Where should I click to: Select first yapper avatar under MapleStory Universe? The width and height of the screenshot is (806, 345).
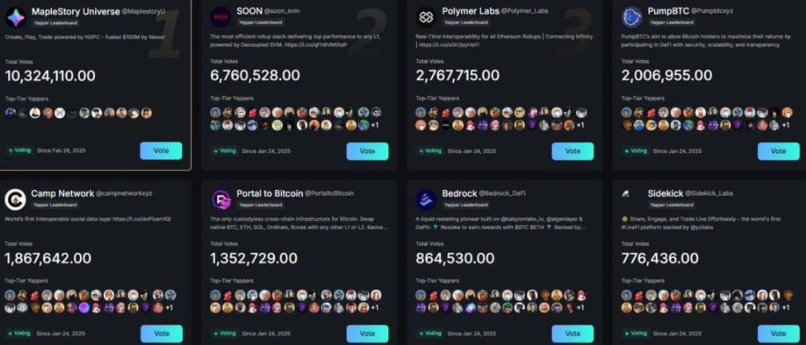click(x=10, y=113)
